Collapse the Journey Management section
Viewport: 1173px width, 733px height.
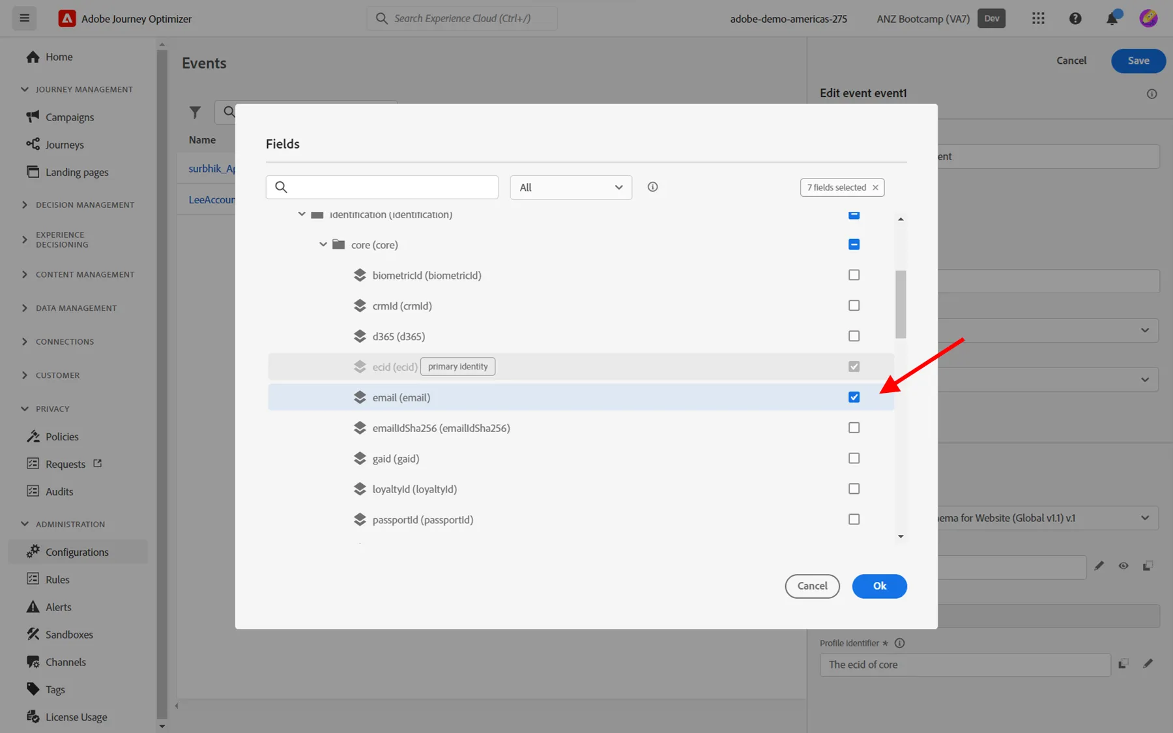point(25,89)
